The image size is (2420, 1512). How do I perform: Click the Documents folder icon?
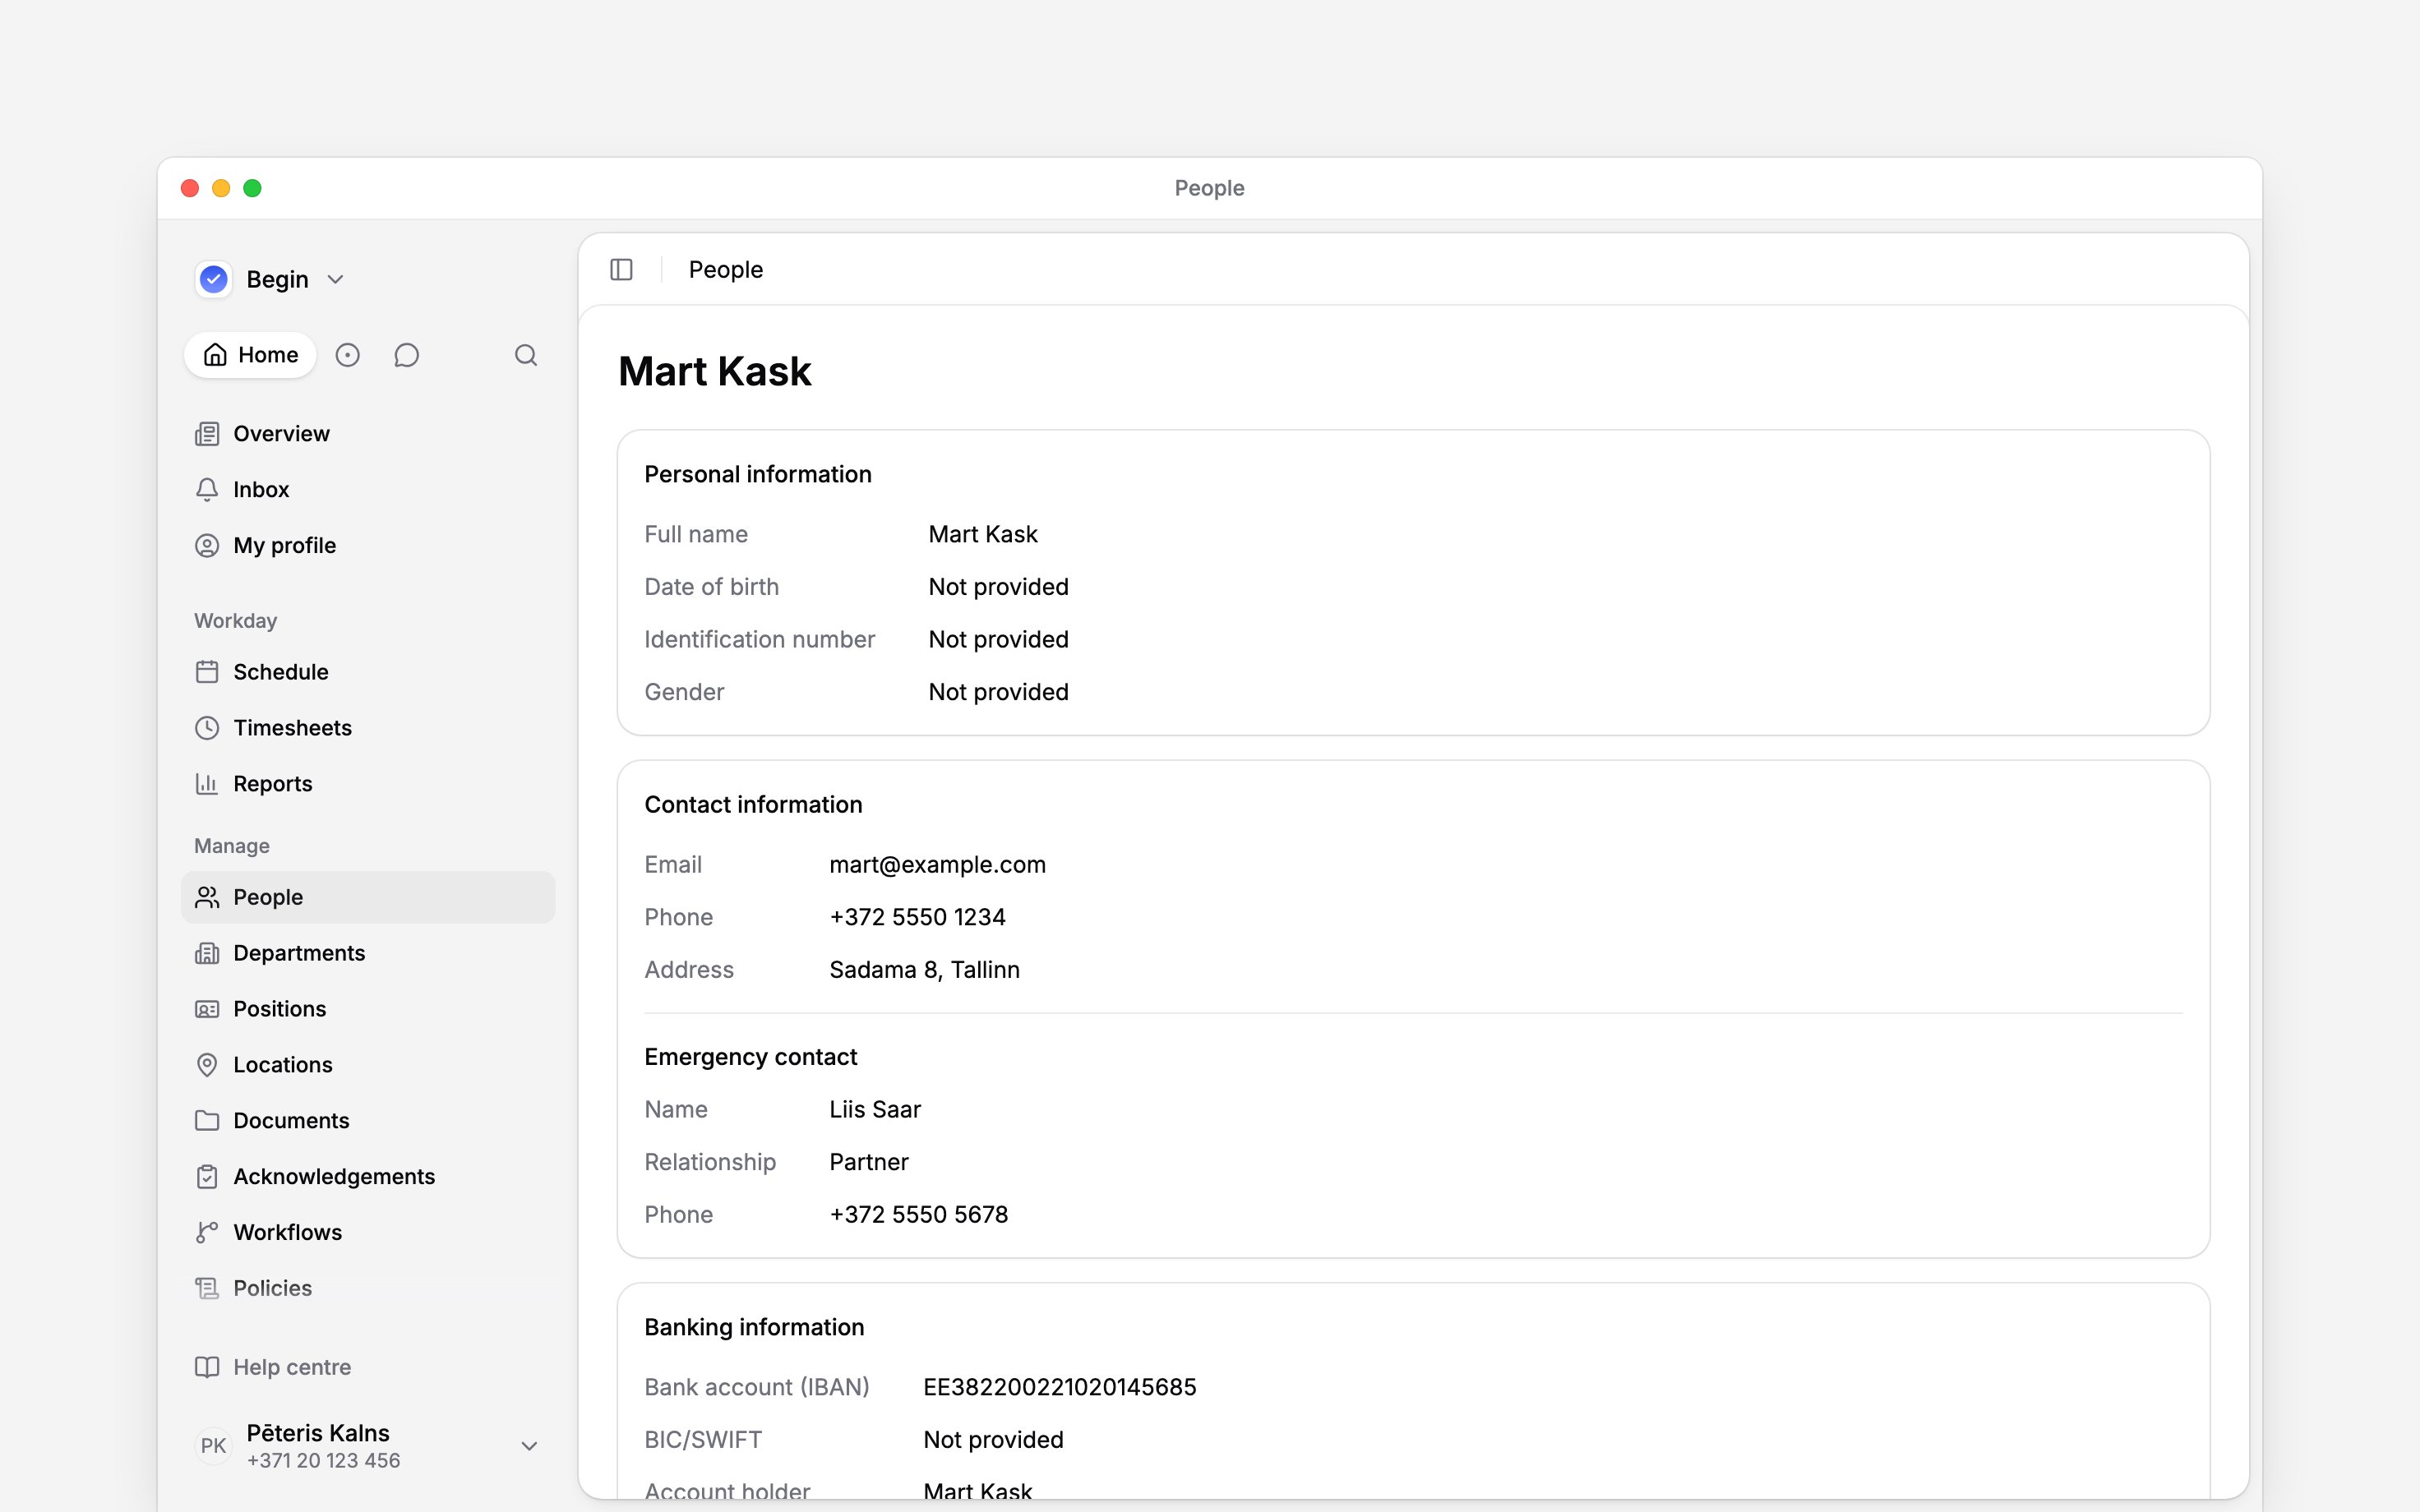(207, 1121)
